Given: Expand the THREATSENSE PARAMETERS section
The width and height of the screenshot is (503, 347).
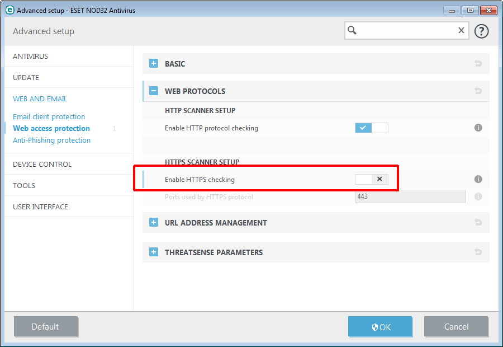Looking at the screenshot, I should (154, 252).
